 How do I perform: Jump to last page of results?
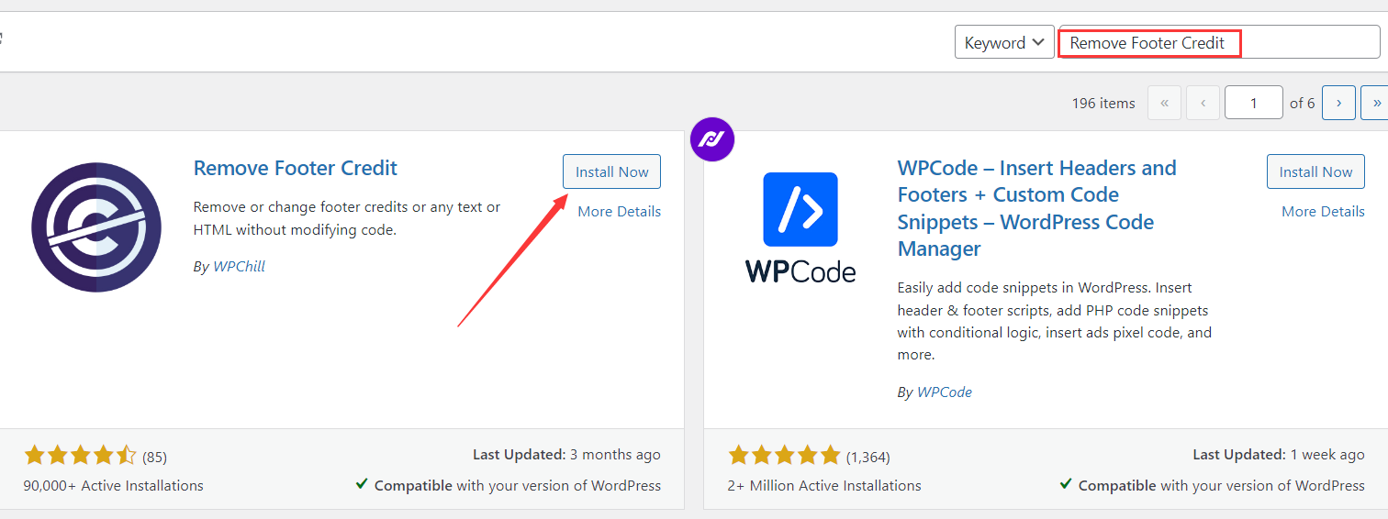coord(1374,103)
